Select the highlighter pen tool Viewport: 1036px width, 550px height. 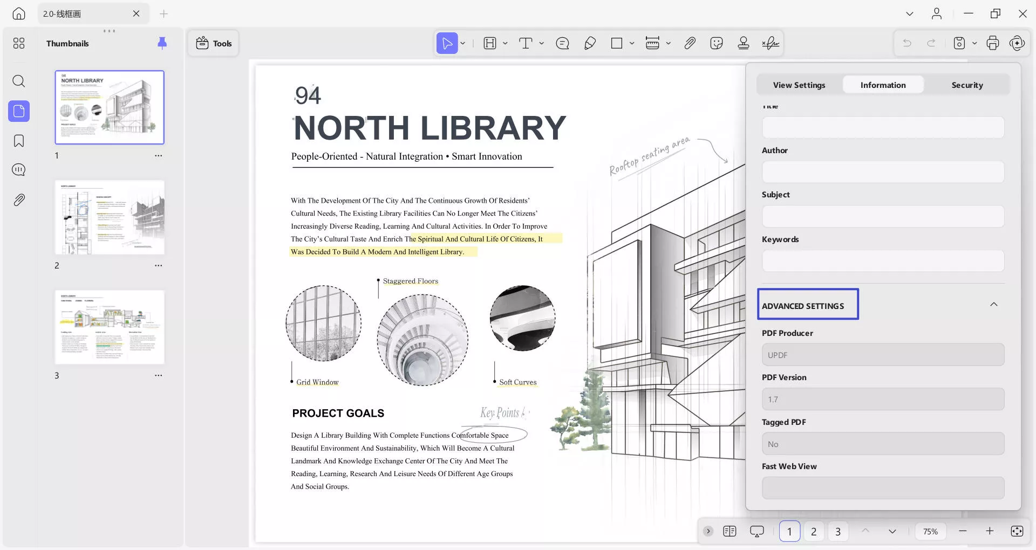pyautogui.click(x=590, y=44)
